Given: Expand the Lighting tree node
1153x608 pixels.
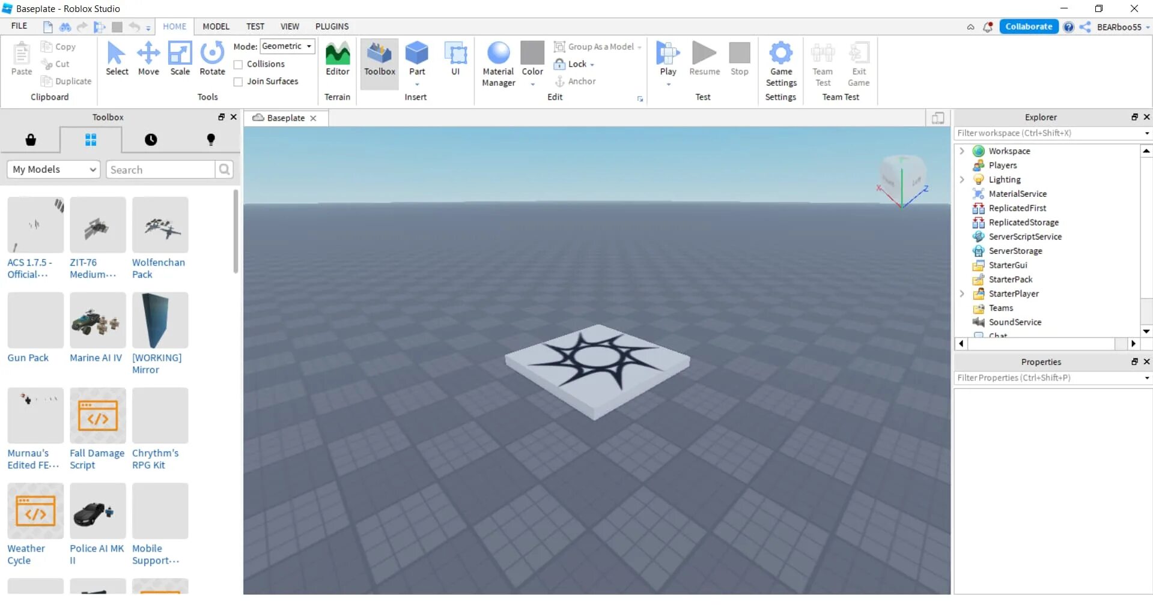Looking at the screenshot, I should pos(962,179).
